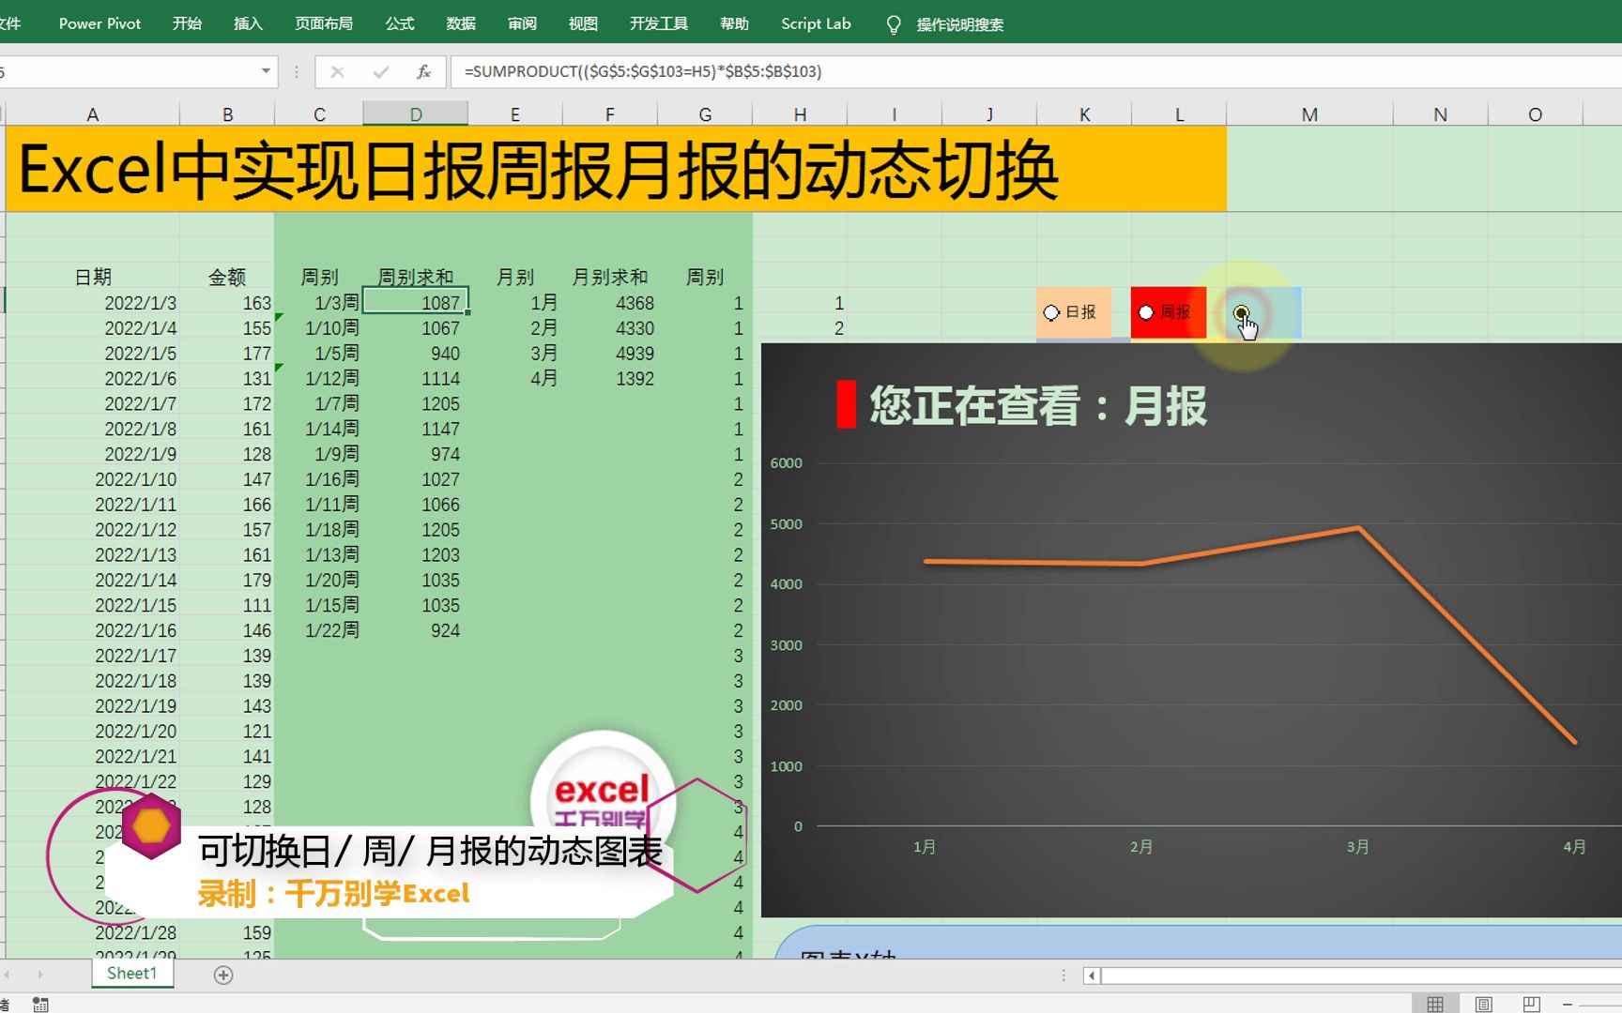Click cell with date 2022/1/28
The image size is (1622, 1013).
coord(93,932)
